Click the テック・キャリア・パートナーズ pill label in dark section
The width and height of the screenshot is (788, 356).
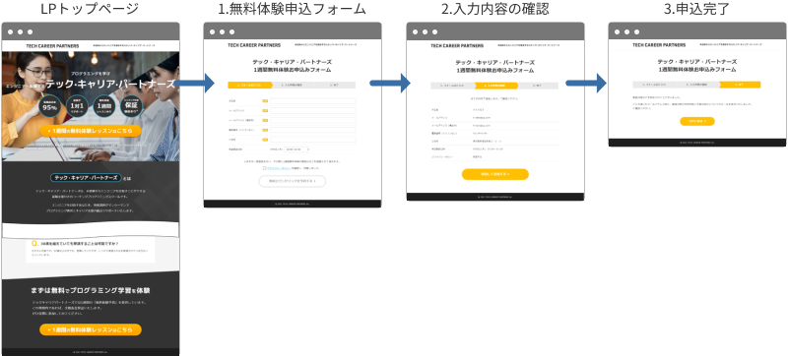coord(87,177)
